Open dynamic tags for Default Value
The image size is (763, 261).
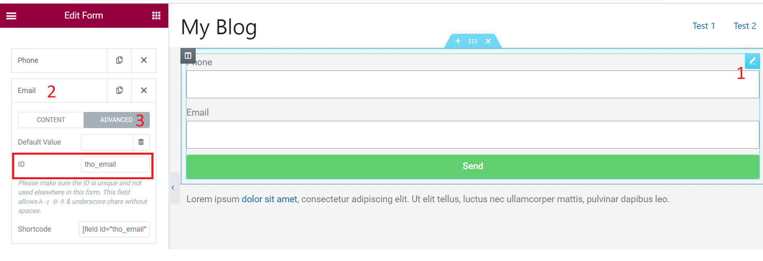(x=141, y=142)
